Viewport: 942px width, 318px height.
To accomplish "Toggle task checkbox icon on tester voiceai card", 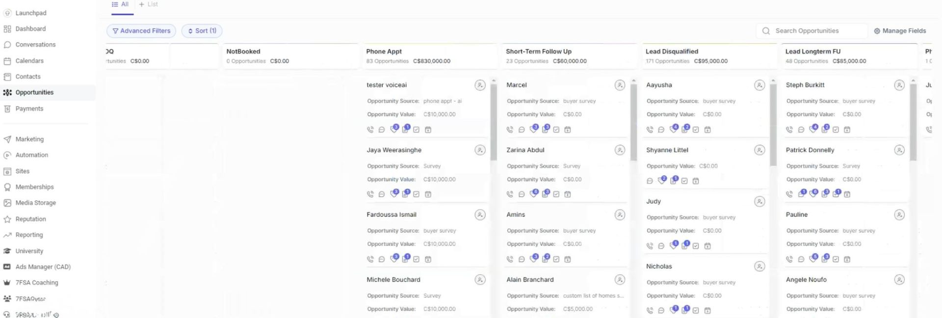I will click(416, 130).
